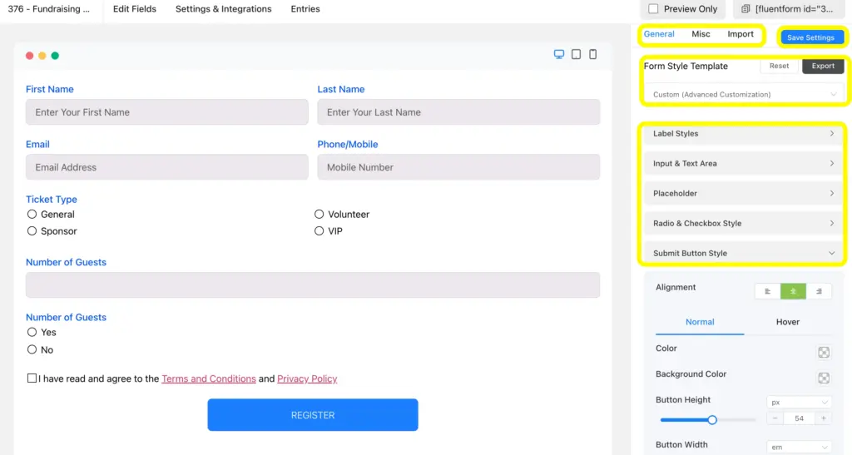Click the Last Name input field
Viewport: 852px width, 455px height.
pos(458,111)
